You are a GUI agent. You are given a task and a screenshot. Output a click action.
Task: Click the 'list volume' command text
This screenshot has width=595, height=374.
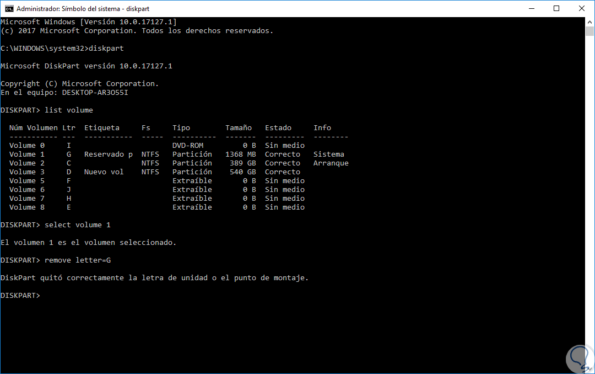click(69, 110)
